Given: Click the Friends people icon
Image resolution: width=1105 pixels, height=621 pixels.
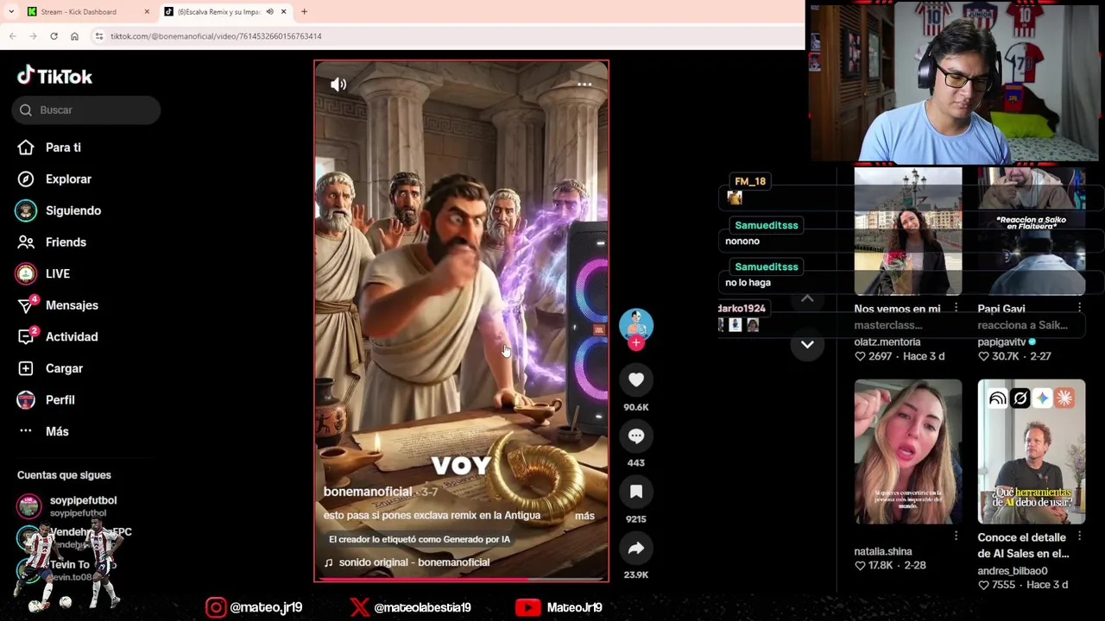Looking at the screenshot, I should pyautogui.click(x=26, y=242).
